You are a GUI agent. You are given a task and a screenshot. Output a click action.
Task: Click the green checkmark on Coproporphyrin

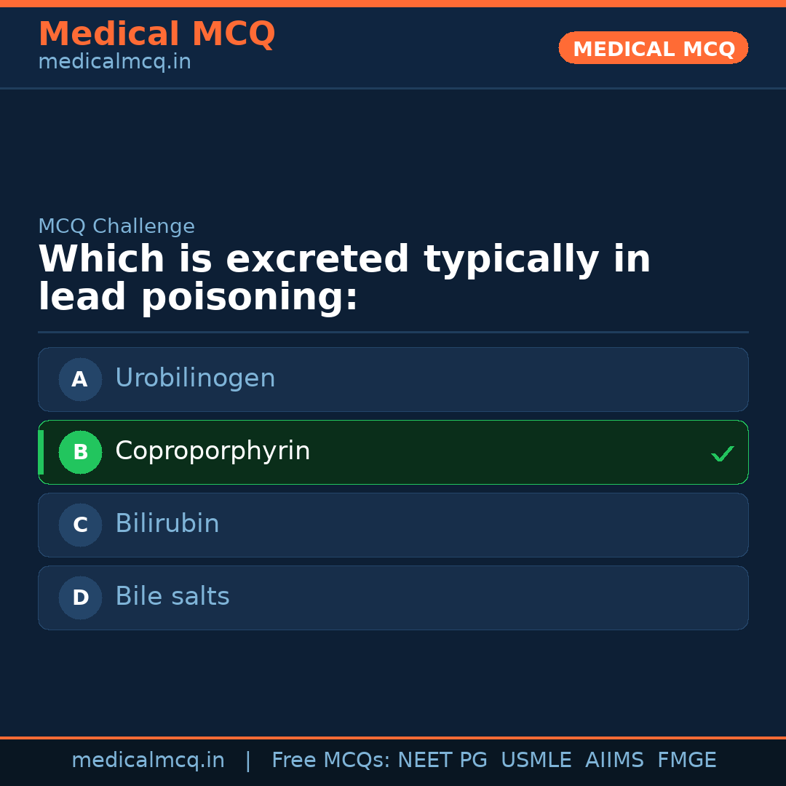pyautogui.click(x=722, y=453)
